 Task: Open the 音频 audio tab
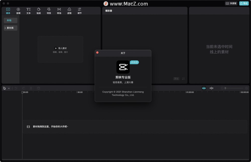pyautogui.click(x=18, y=11)
